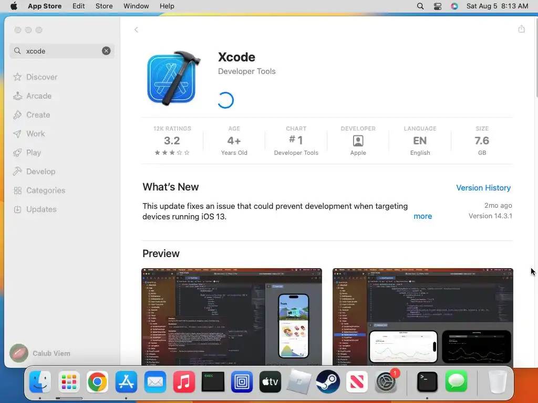The image size is (538, 403).
Task: Click the 7.6 GB size info
Action: [x=482, y=142]
